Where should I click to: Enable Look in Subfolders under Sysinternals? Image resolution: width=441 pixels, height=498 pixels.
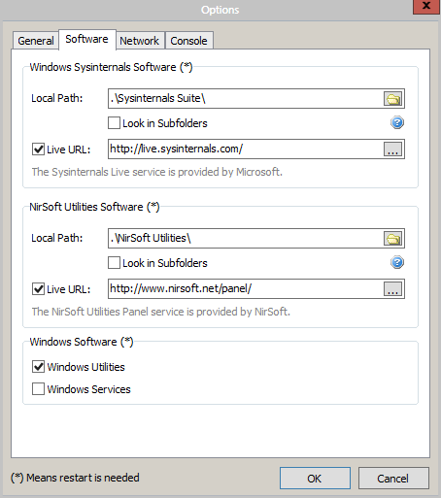pyautogui.click(x=114, y=123)
